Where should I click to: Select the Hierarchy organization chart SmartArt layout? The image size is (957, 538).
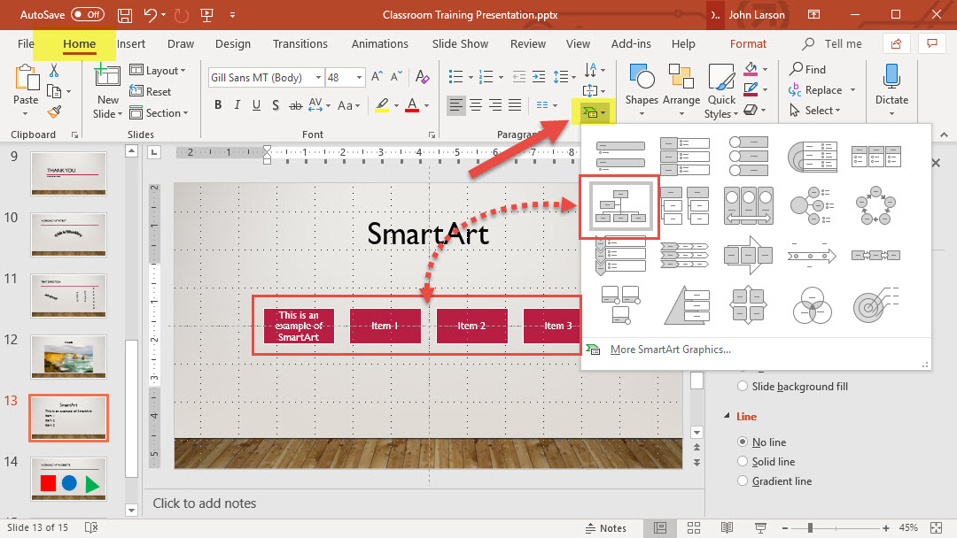coord(619,205)
